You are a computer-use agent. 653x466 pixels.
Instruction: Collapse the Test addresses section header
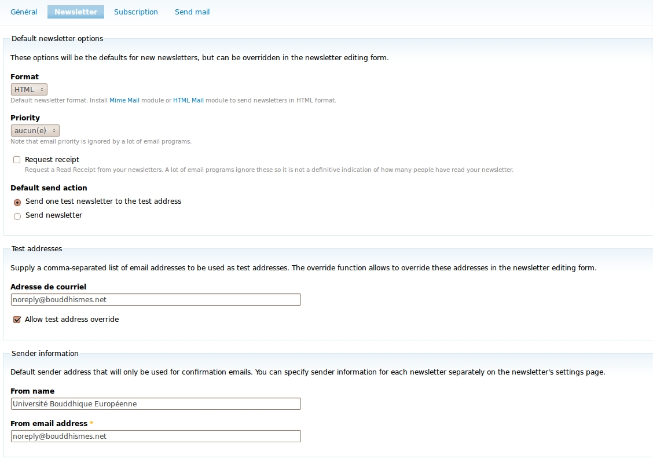36,248
